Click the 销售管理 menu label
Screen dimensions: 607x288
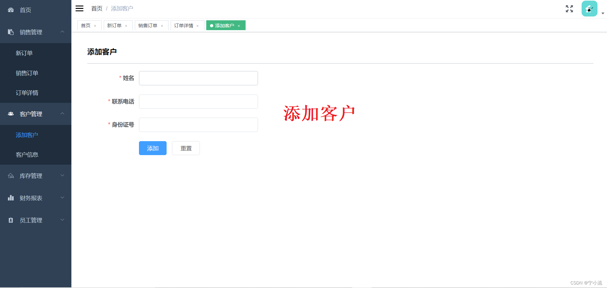click(31, 32)
